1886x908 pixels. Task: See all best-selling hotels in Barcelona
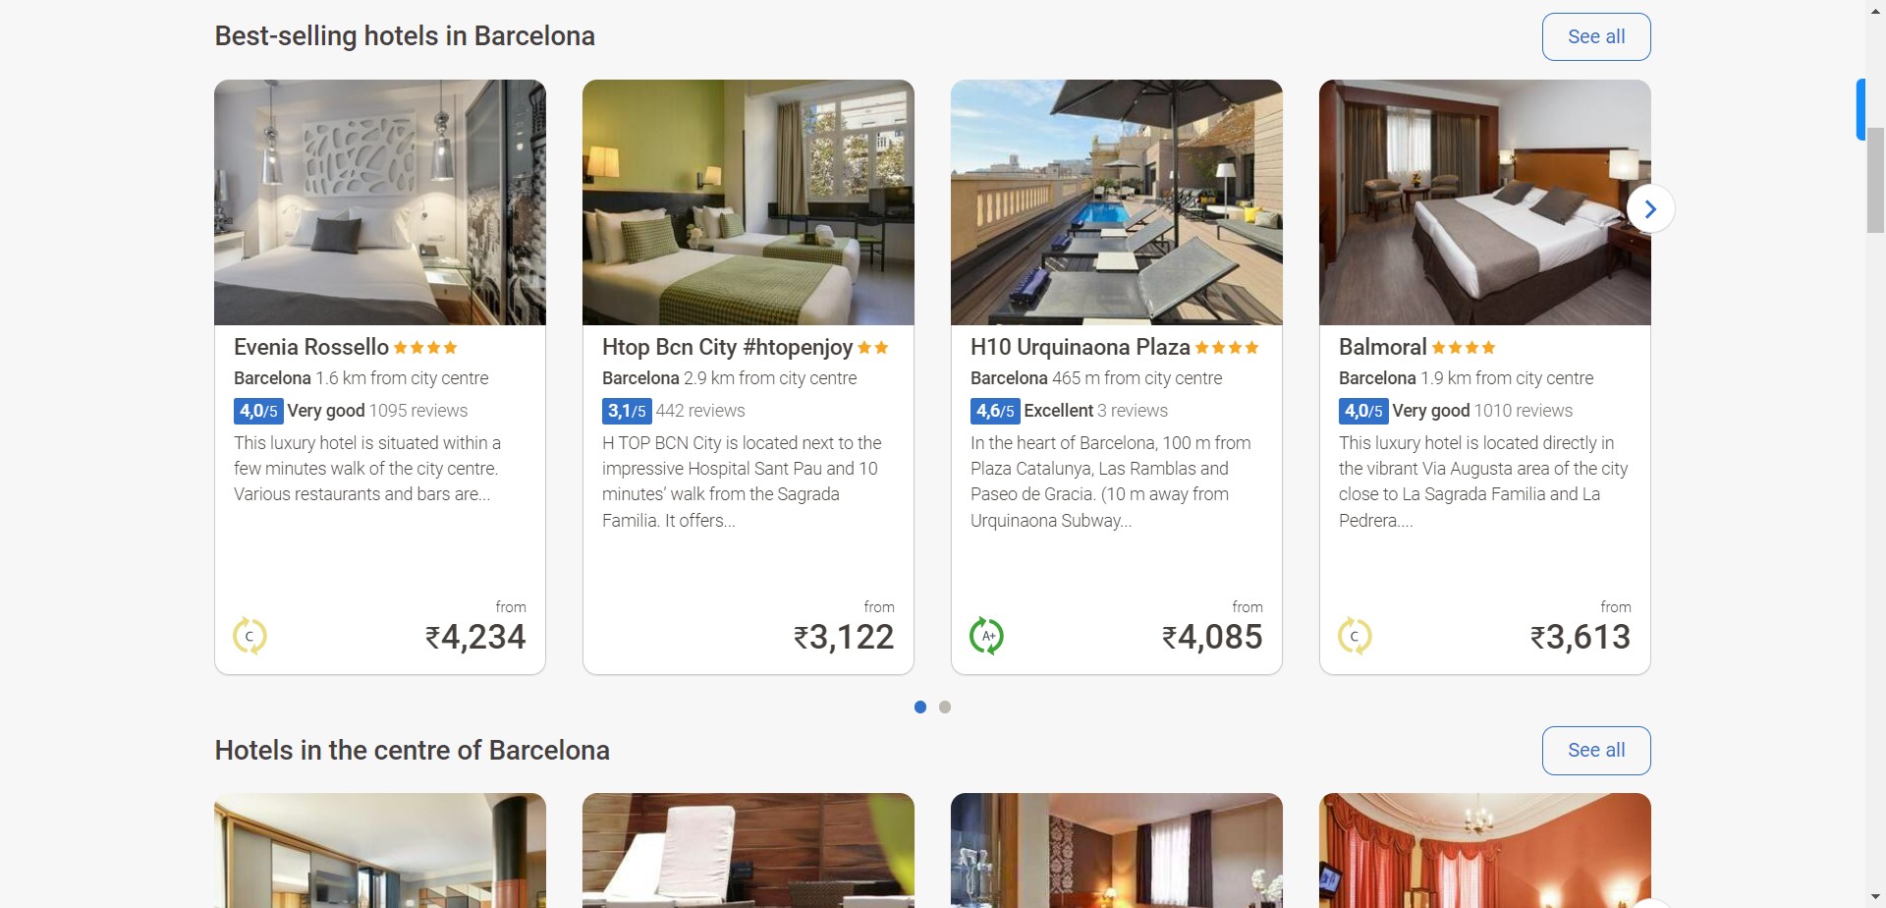pyautogui.click(x=1595, y=36)
